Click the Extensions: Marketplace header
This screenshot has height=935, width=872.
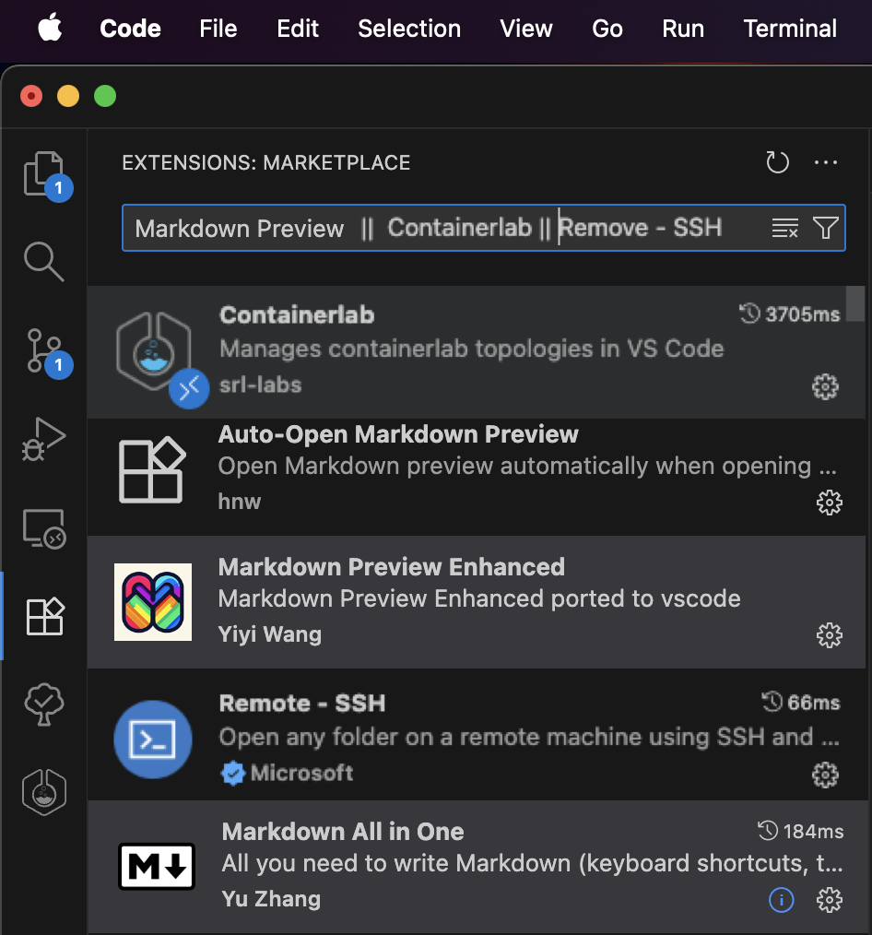265,162
